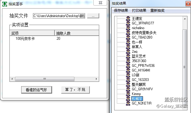Open the 重新抽奖 menu
Screen dimensions: 191x113
coord(157,11)
